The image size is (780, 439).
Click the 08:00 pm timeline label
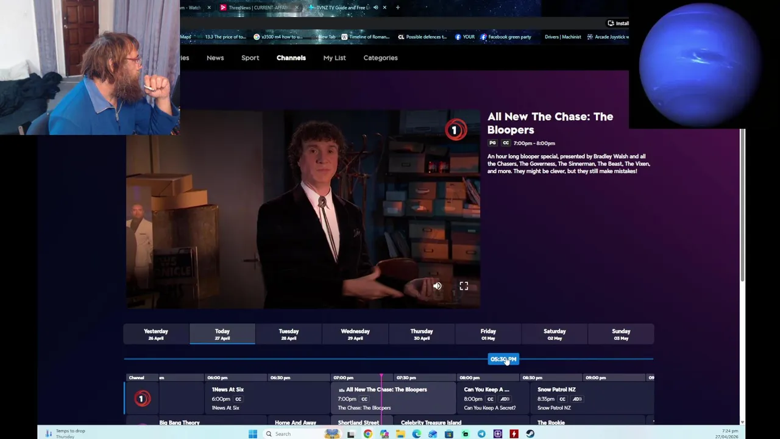(469, 377)
